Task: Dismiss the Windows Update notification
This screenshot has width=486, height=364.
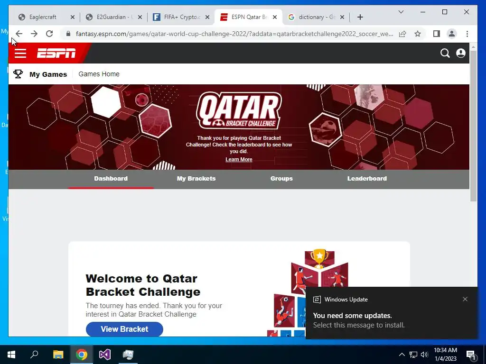Action: click(465, 299)
